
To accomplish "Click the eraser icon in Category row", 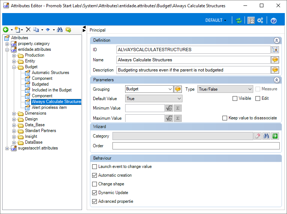I will click(258, 136).
